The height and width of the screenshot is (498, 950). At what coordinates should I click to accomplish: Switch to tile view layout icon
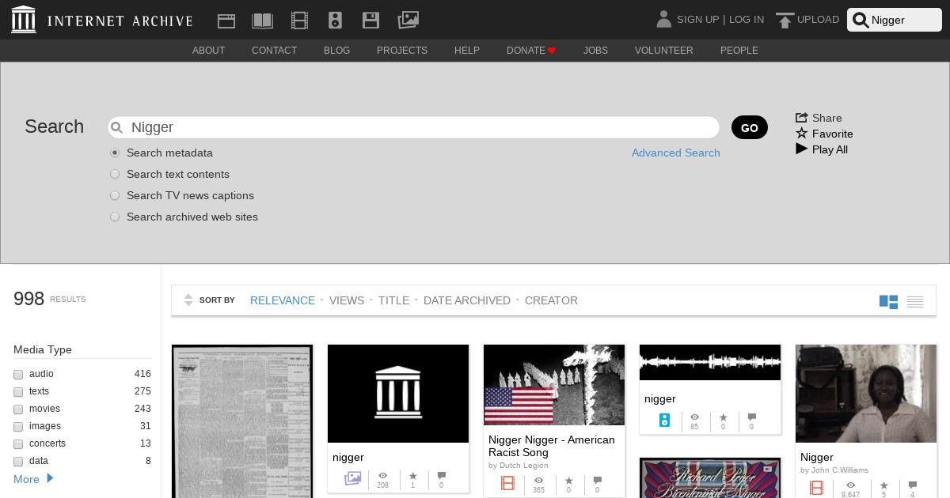(x=888, y=302)
